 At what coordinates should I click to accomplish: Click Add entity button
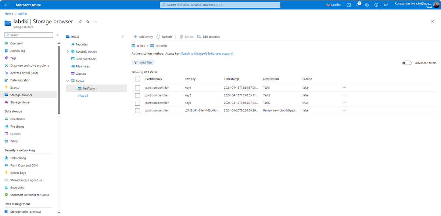143,37
